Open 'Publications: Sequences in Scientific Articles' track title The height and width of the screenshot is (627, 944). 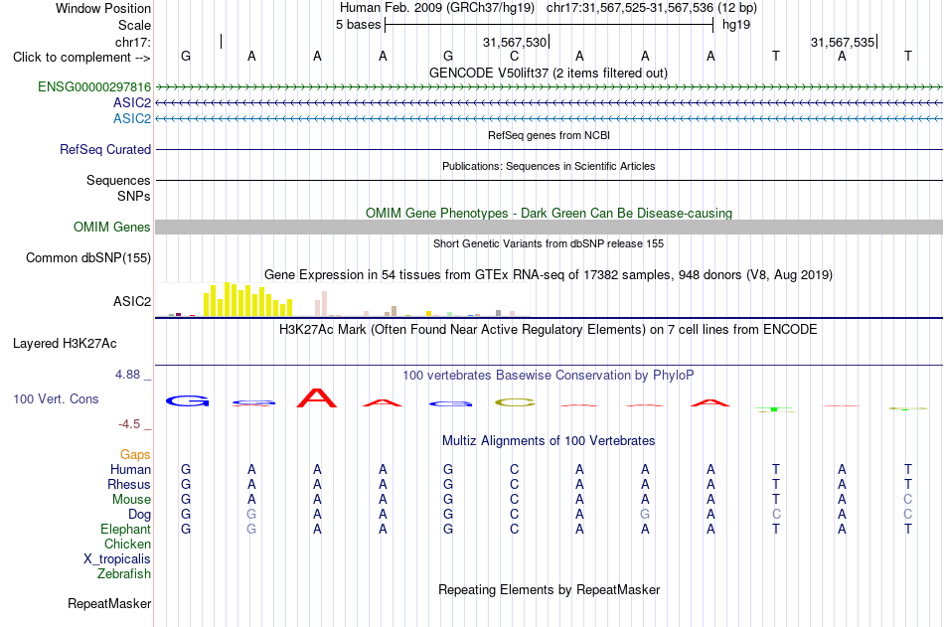[x=549, y=166]
